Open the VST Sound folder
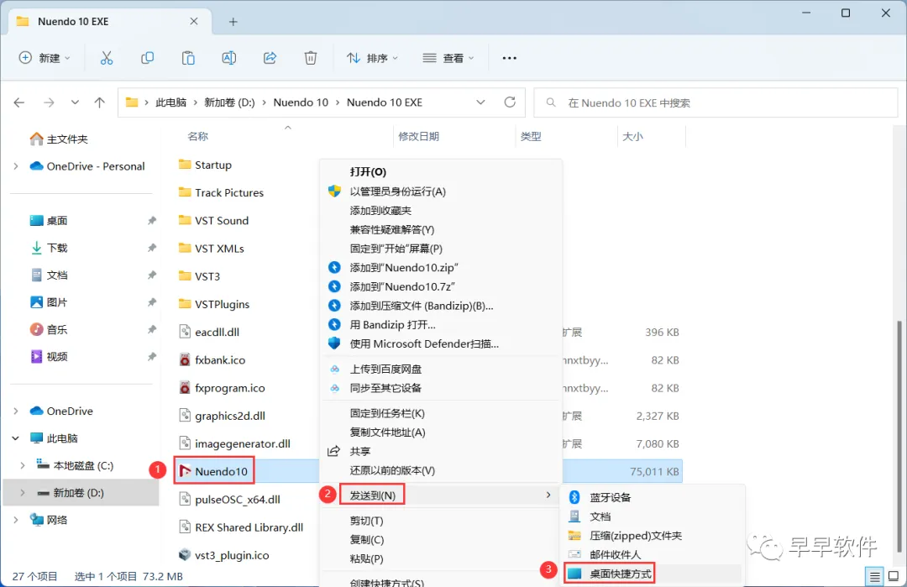The image size is (907, 587). 214,220
